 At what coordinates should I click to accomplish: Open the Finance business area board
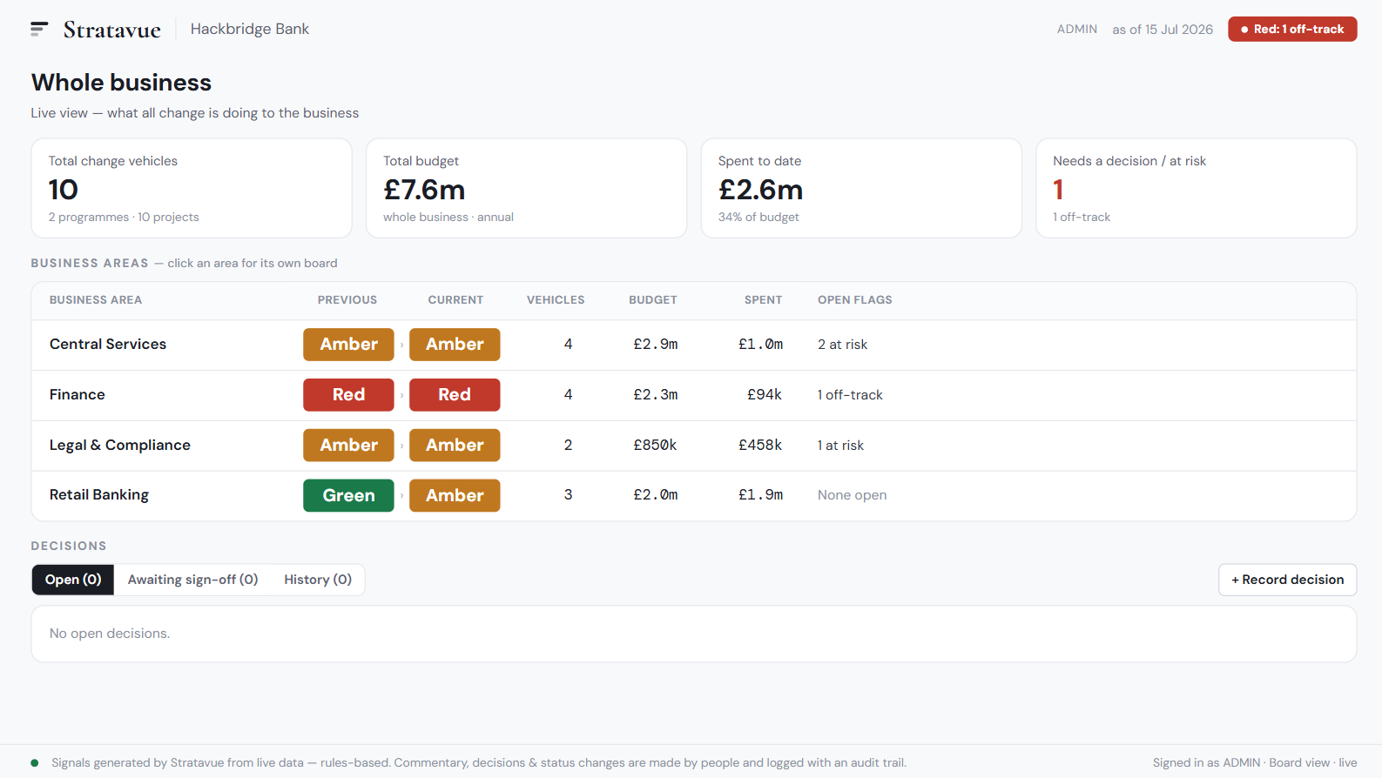pos(694,395)
